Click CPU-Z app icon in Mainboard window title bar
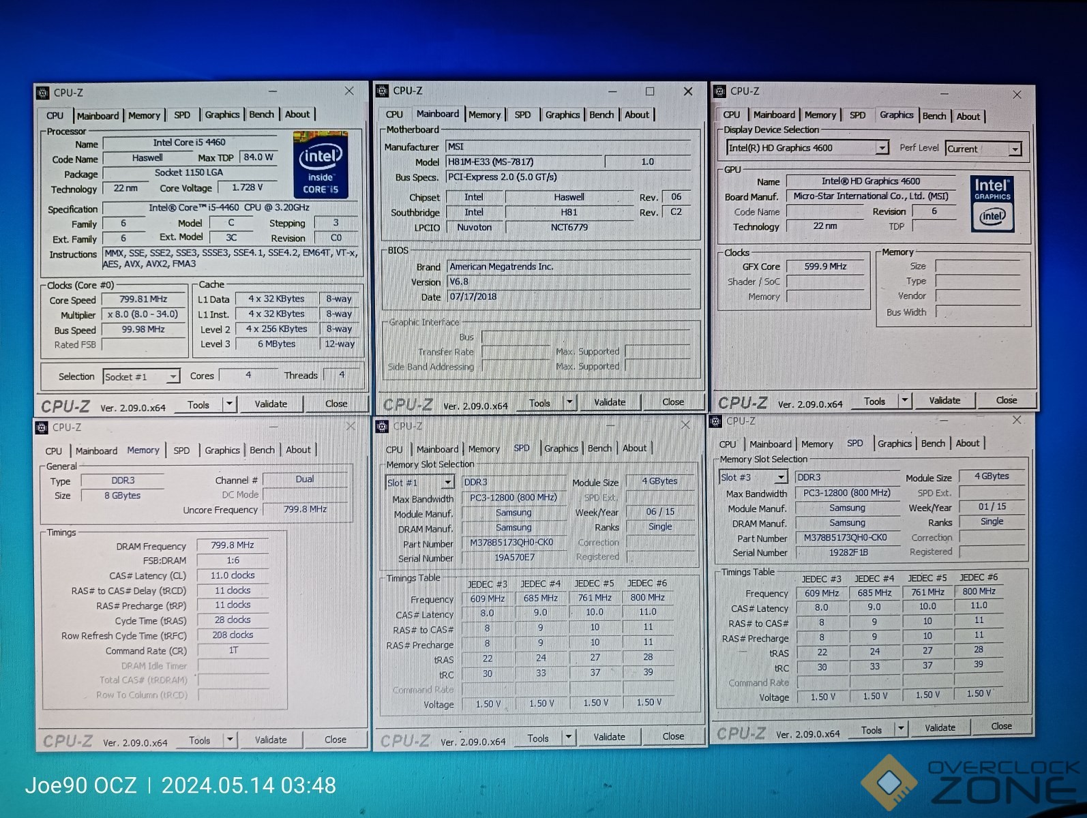1087x818 pixels. (382, 91)
